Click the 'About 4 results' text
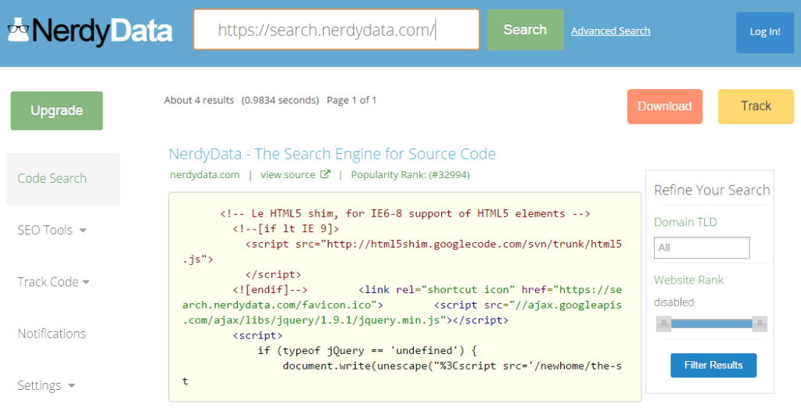801x418 pixels. tap(199, 100)
